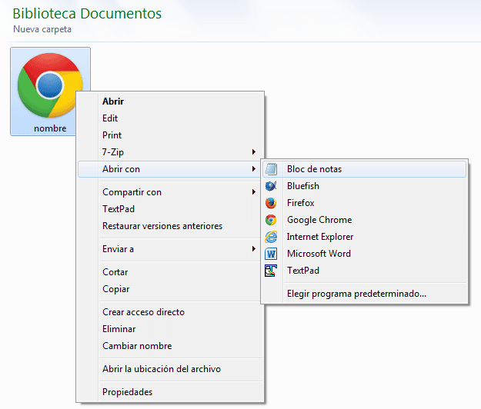Open Propiedades from the context menu
481x409 pixels.
(x=171, y=392)
